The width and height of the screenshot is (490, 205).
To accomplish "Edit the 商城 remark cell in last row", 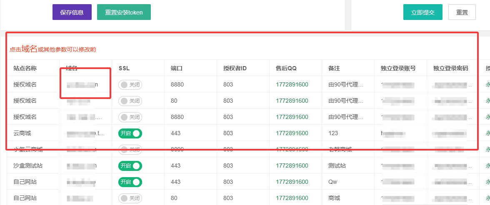I will 334,198.
